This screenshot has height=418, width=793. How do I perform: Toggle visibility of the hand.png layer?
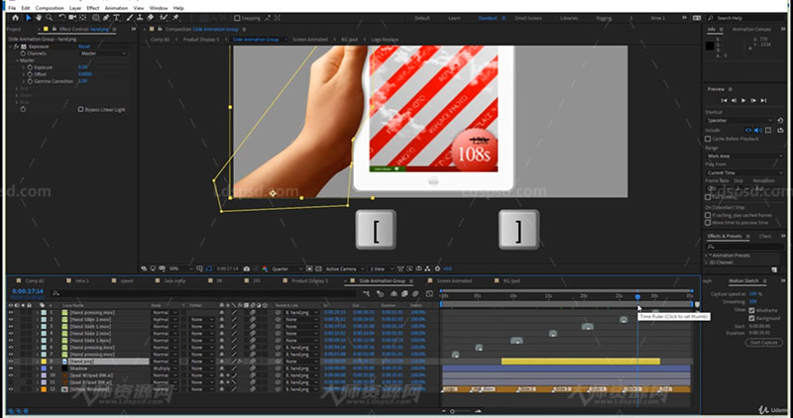coord(11,362)
